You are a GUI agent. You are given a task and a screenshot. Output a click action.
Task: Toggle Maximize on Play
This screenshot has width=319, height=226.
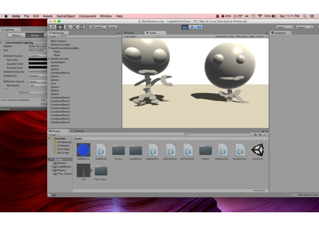pyautogui.click(x=225, y=36)
